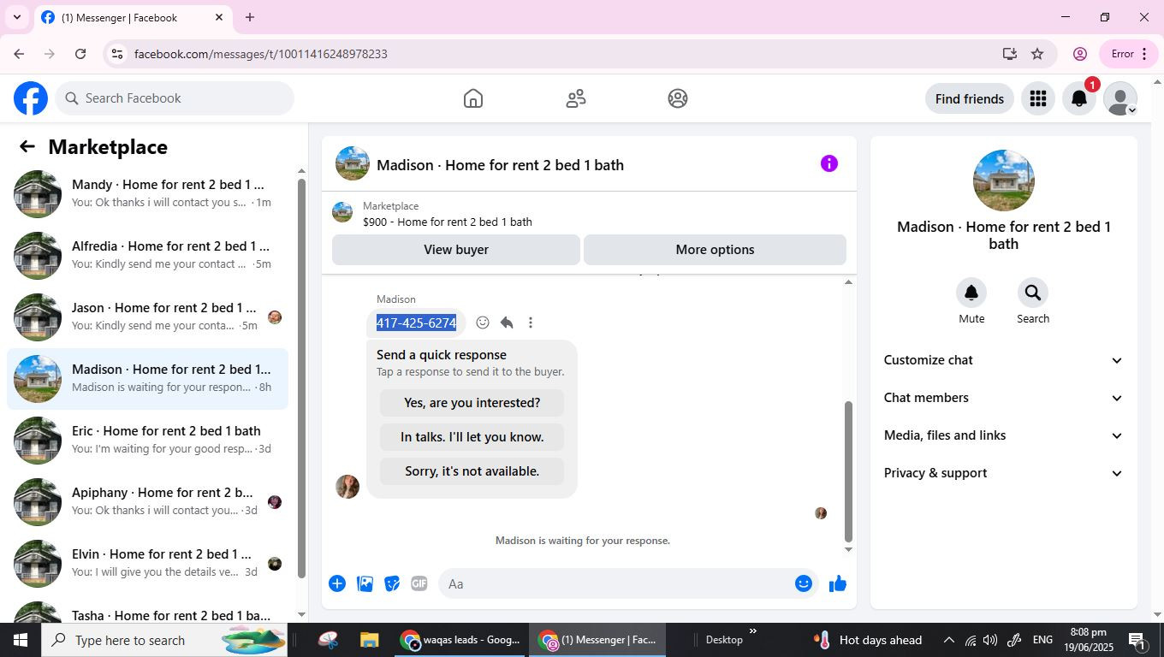Open the Hot days ahead weather widget
This screenshot has width=1164, height=657.
(869, 640)
